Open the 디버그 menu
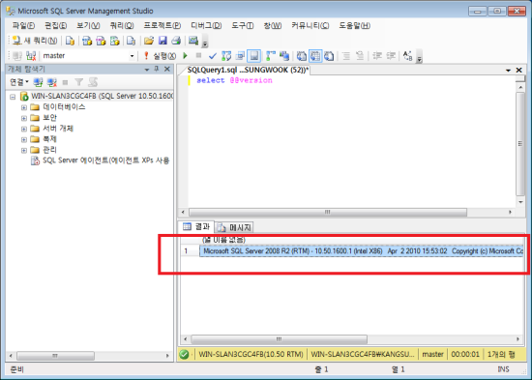This screenshot has height=380, width=532. point(206,25)
